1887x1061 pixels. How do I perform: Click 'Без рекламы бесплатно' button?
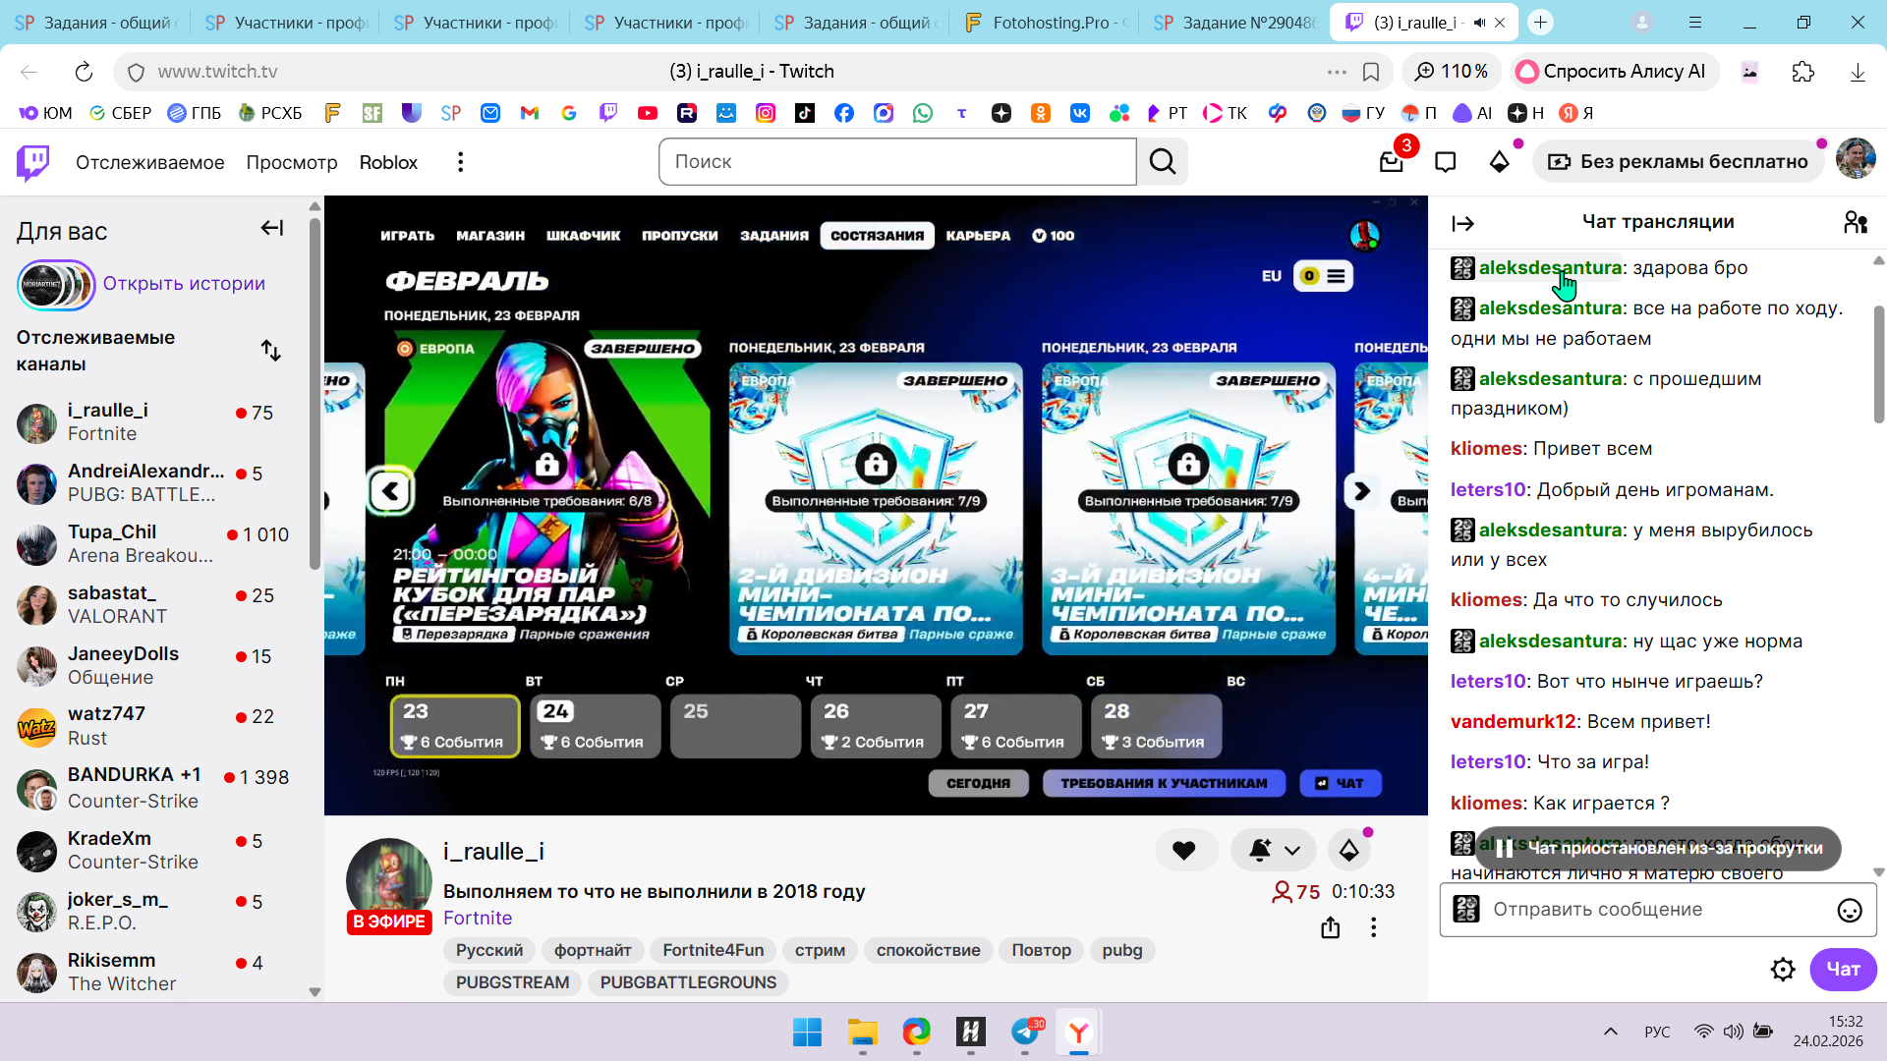1679,162
